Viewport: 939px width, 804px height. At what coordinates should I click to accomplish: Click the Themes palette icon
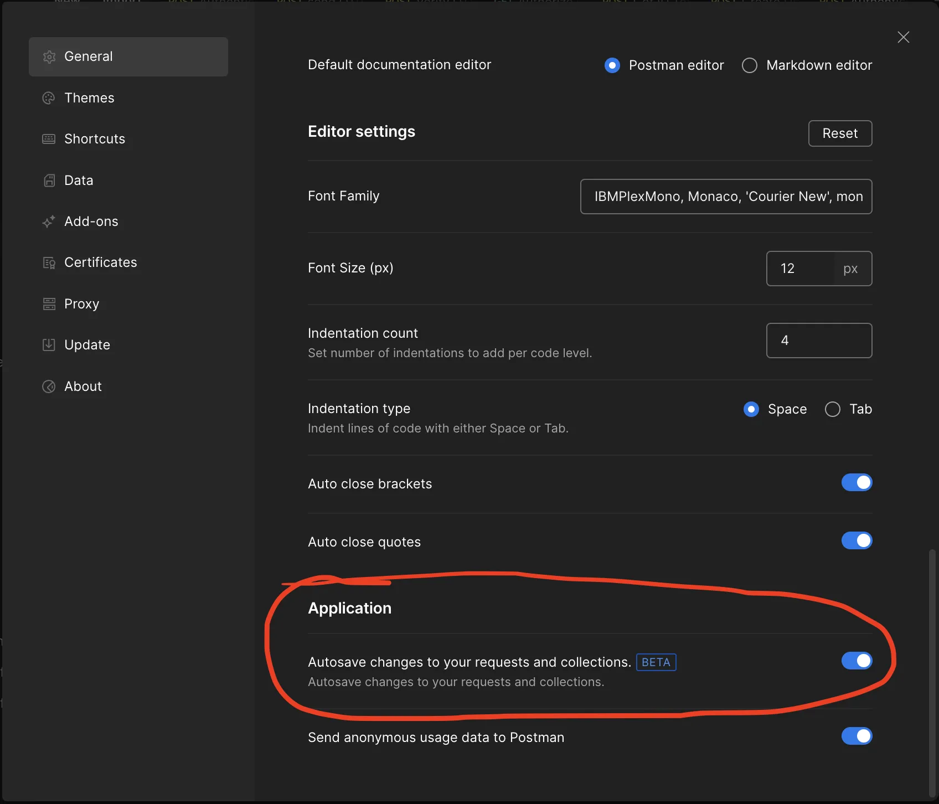click(x=49, y=98)
